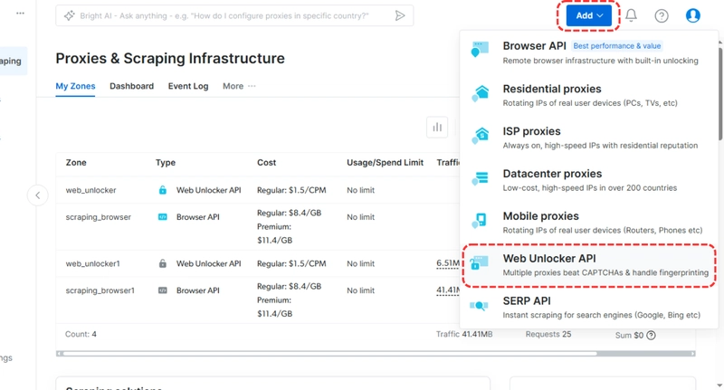Click the ISP proxies house icon
The image size is (724, 390).
tap(480, 135)
